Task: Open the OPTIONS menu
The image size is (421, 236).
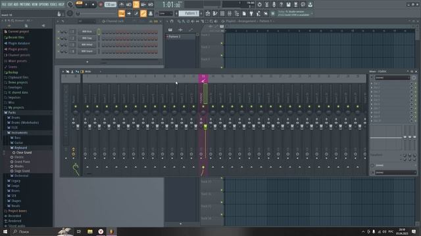Action: point(44,5)
